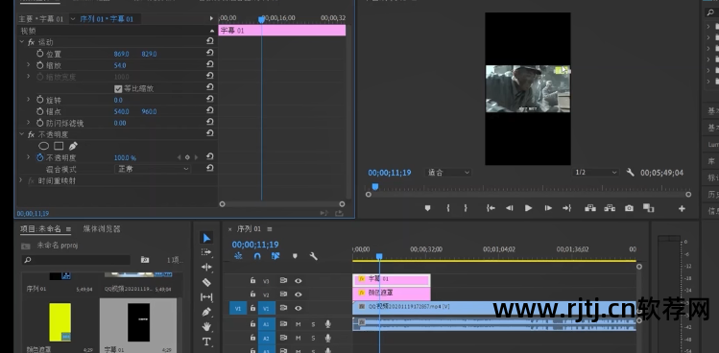719x353 pixels.
Task: Reset 混合模式 parameter
Action: [209, 168]
